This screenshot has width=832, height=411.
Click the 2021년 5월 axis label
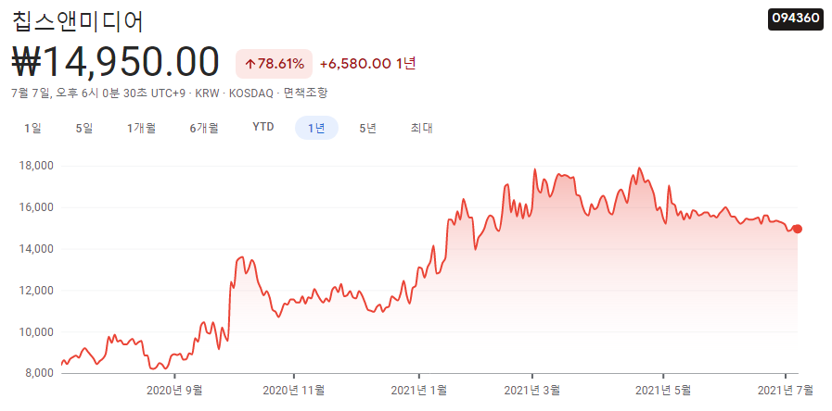(x=664, y=391)
